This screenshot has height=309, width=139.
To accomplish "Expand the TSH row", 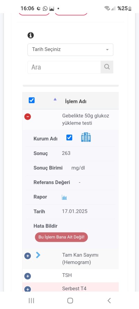I will [27, 276].
